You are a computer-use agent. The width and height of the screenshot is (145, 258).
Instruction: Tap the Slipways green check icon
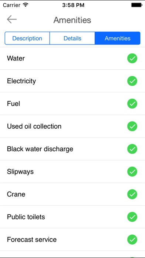tap(132, 172)
